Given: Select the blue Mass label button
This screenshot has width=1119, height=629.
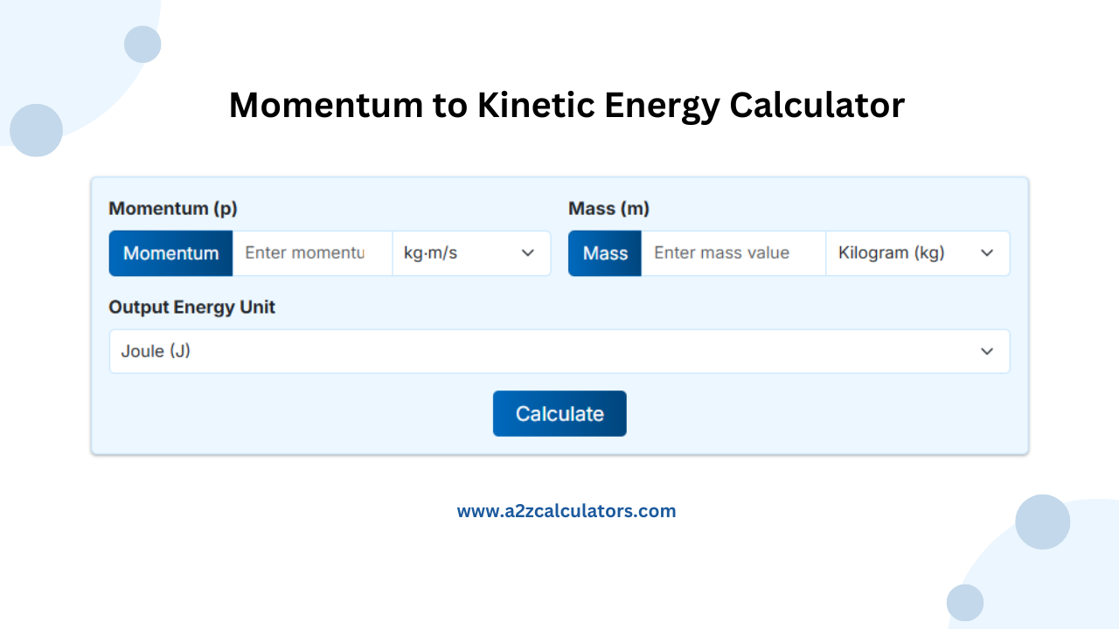Looking at the screenshot, I should [x=604, y=253].
